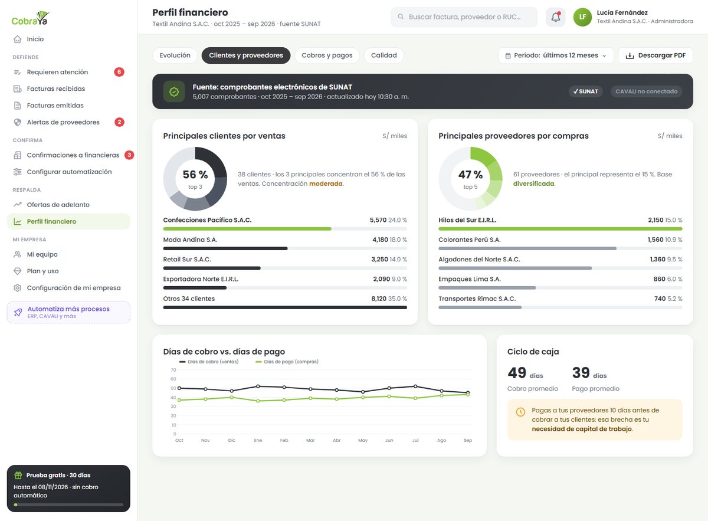Viewport: 708px width, 521px height.
Task: Click the Prueba gratis trial progress bar
Action: click(x=68, y=505)
